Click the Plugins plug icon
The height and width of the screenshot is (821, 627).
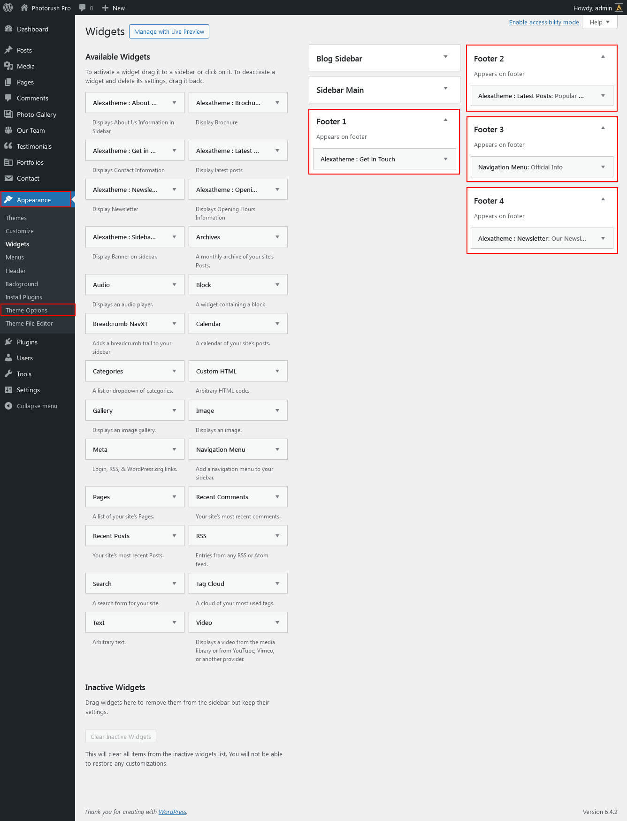pyautogui.click(x=8, y=342)
